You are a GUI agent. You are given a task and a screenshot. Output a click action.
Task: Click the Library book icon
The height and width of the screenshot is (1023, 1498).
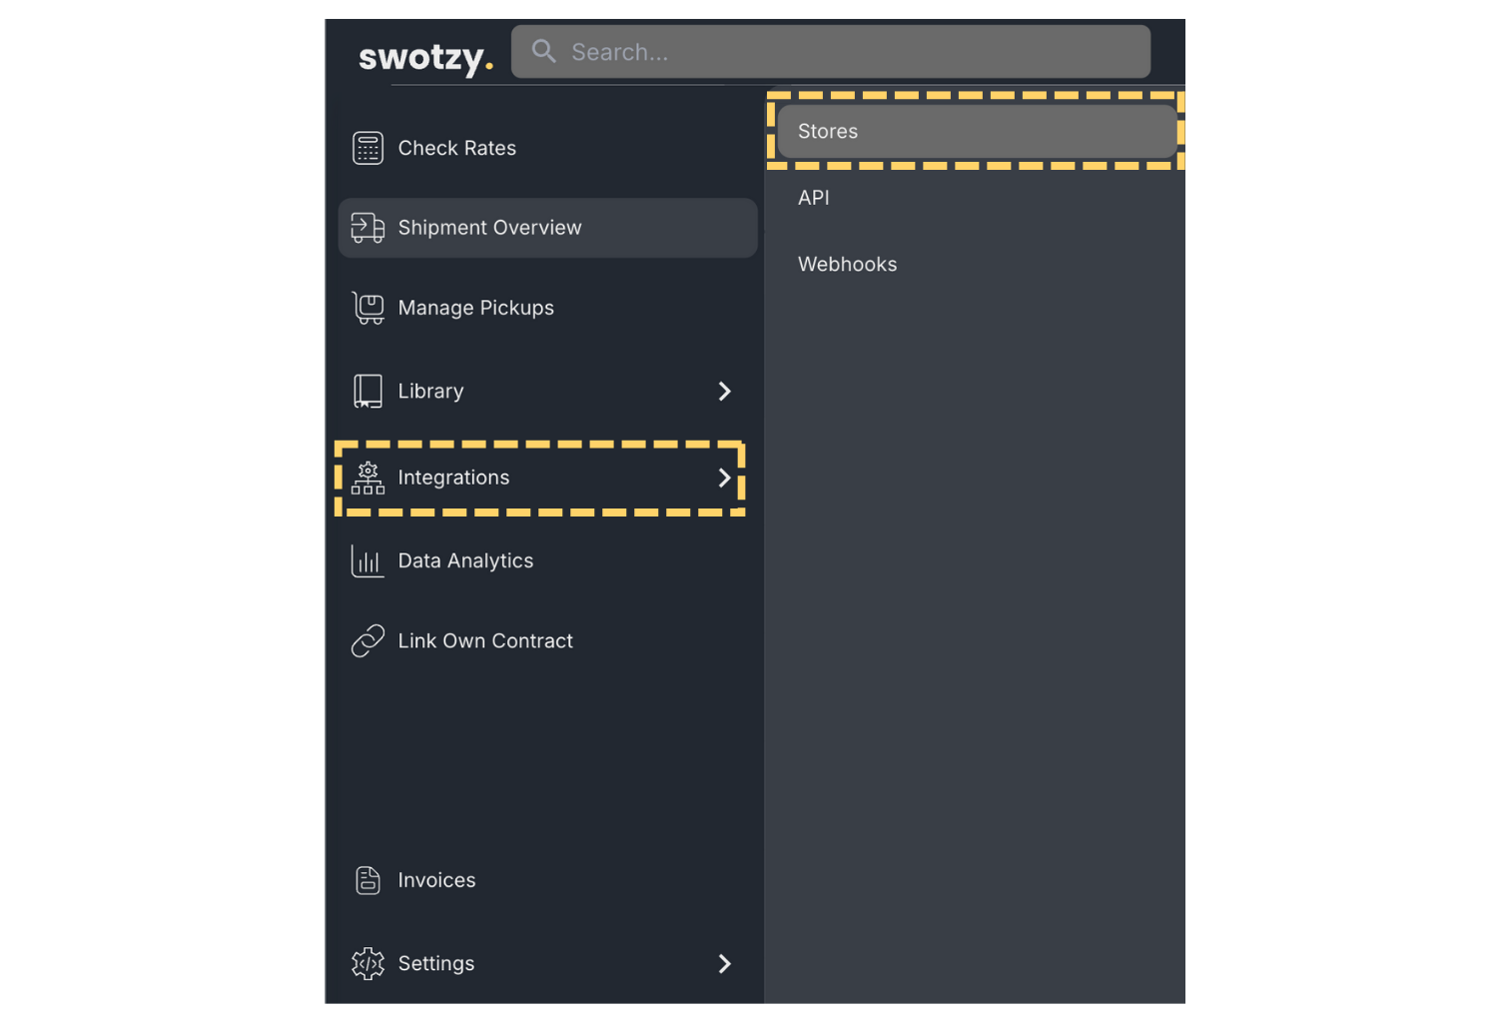coord(368,391)
